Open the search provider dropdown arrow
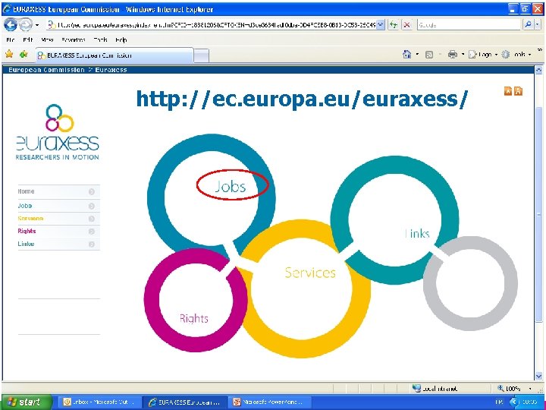 click(x=538, y=25)
